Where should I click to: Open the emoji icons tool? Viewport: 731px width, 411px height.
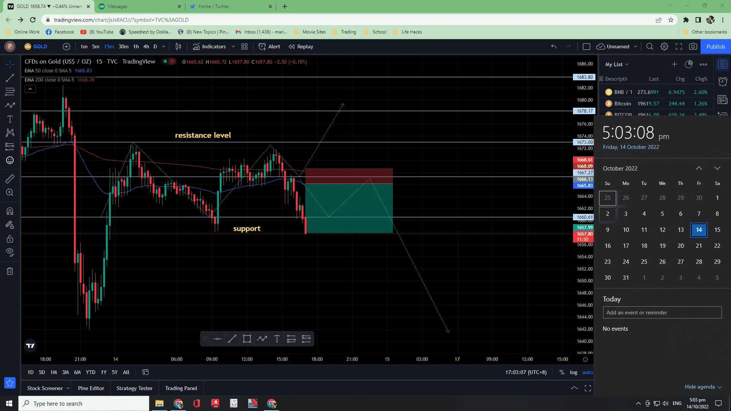tap(10, 160)
